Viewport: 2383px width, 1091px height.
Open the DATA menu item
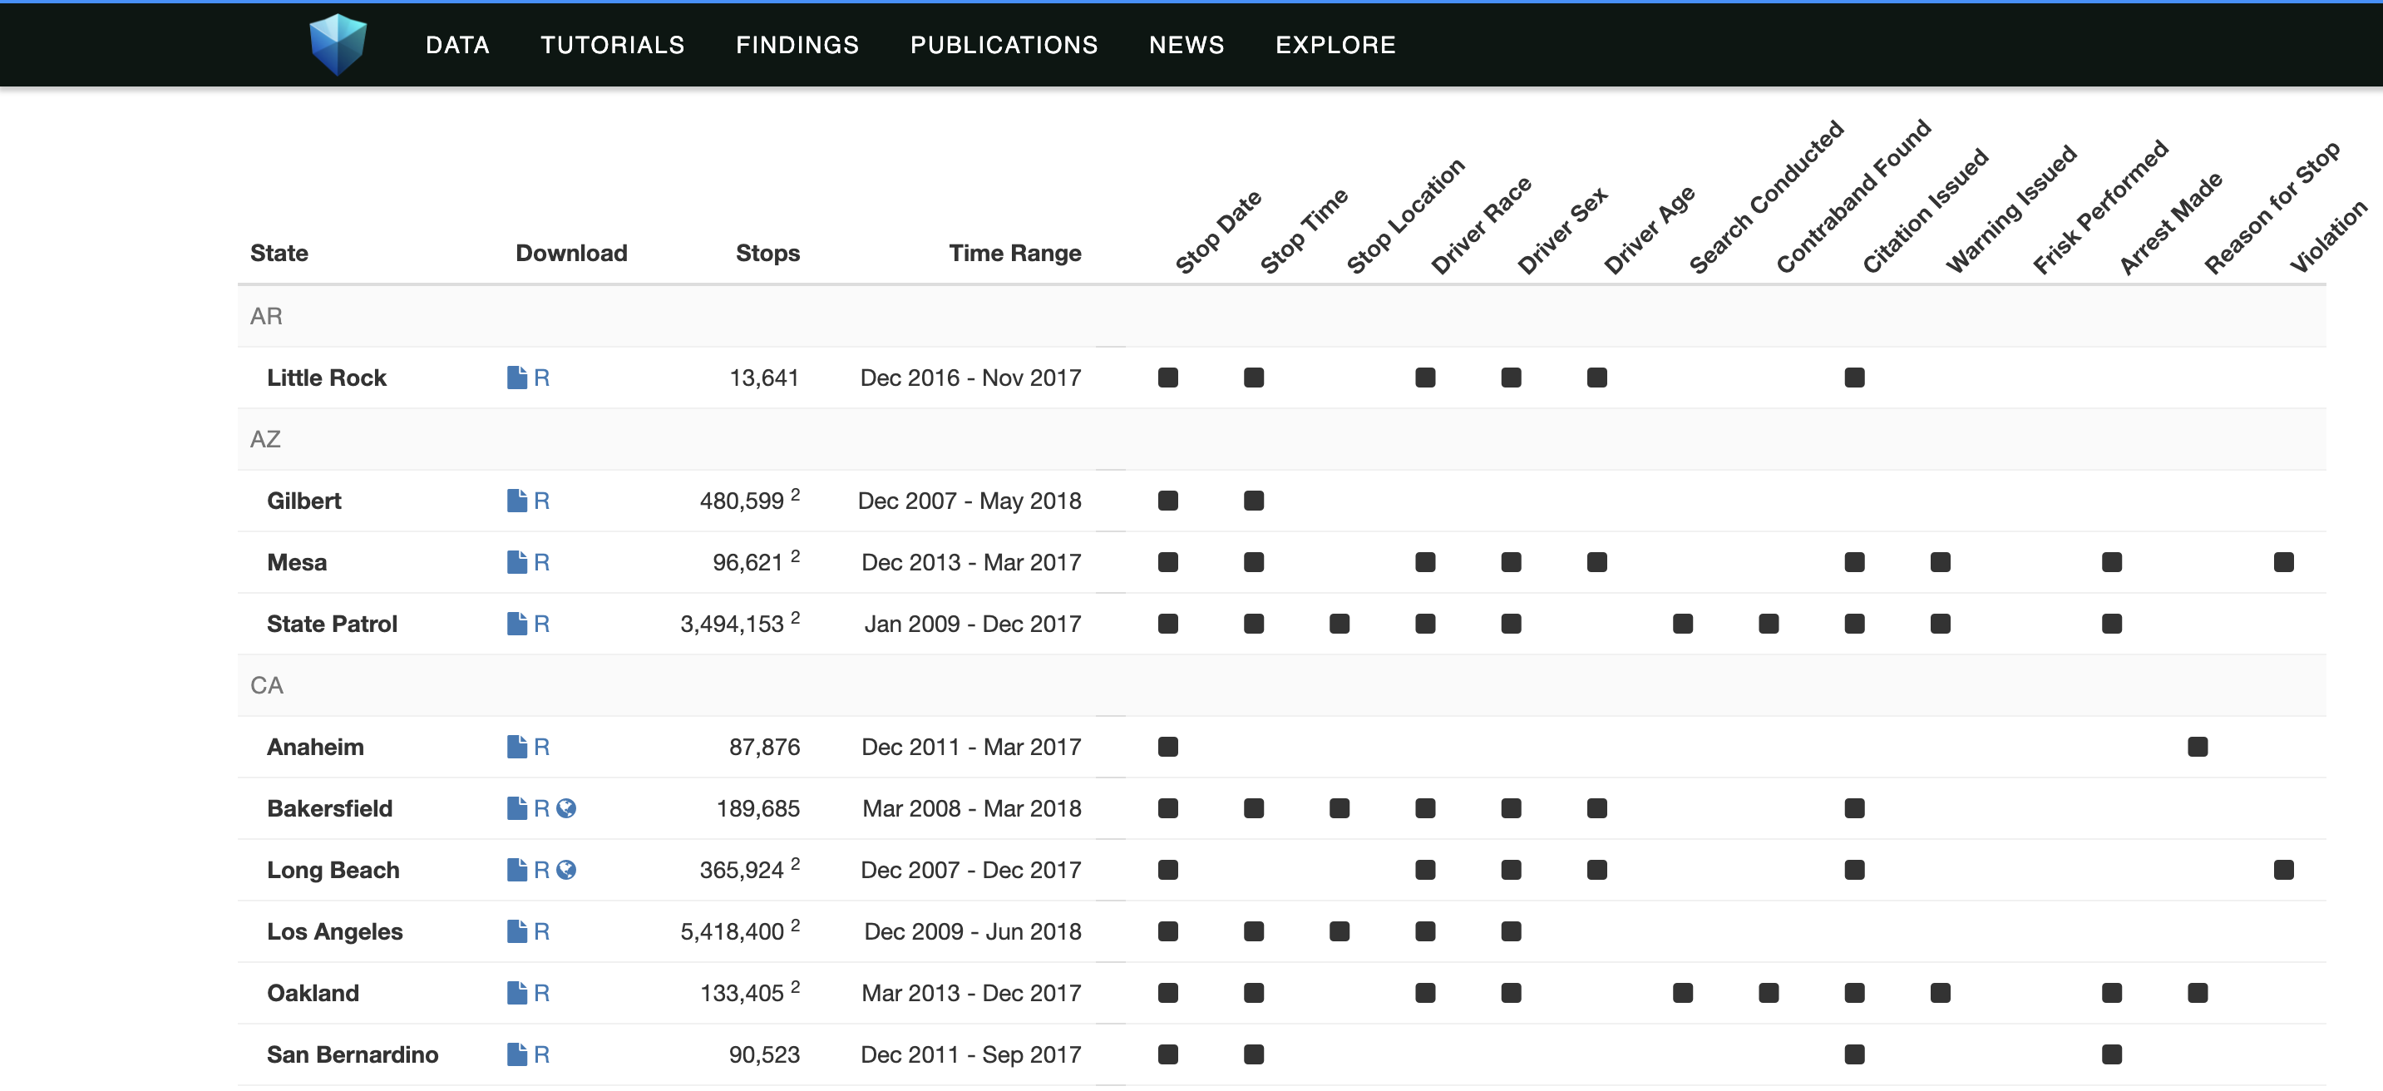[457, 44]
